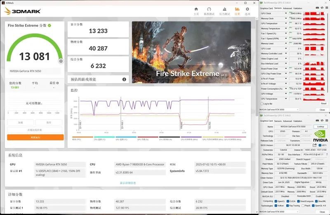Image resolution: width=330 pixels, height=215 pixels.
Task: Select the 结果 results bar-chart icon
Action: click(237, 9)
